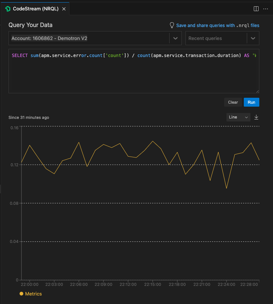
Task: Select the CodeStream (NRQL) tab
Action: point(35,9)
